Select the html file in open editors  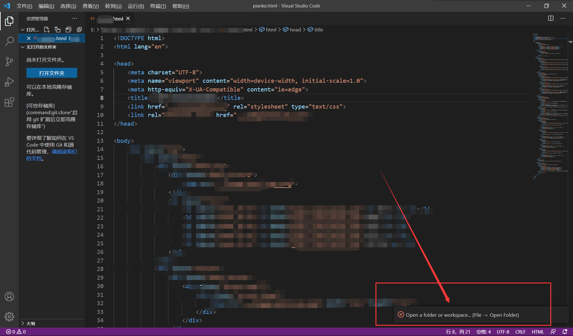point(52,38)
